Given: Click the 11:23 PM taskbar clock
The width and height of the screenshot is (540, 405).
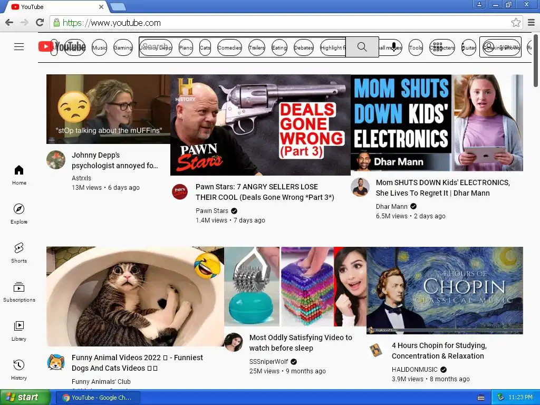Looking at the screenshot, I should [520, 398].
